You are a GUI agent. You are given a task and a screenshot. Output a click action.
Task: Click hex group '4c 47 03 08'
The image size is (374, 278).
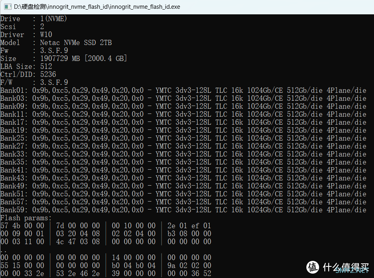click(x=78, y=241)
